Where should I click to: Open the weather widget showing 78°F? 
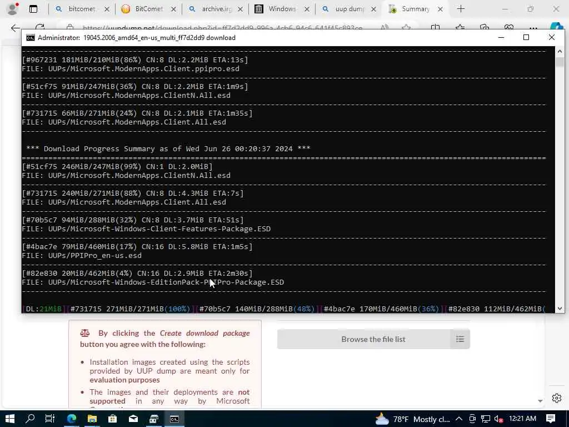(413, 419)
